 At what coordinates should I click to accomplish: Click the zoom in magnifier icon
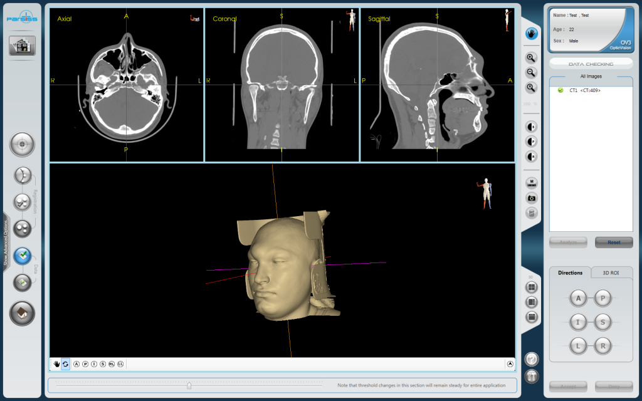[532, 58]
